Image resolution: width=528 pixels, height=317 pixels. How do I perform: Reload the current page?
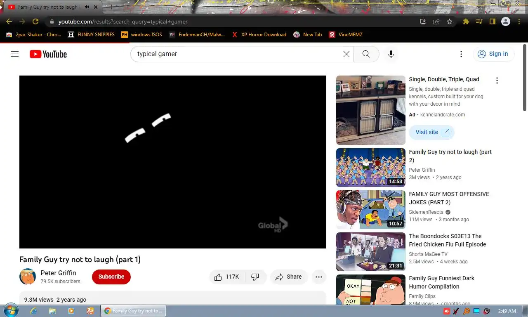coord(35,21)
